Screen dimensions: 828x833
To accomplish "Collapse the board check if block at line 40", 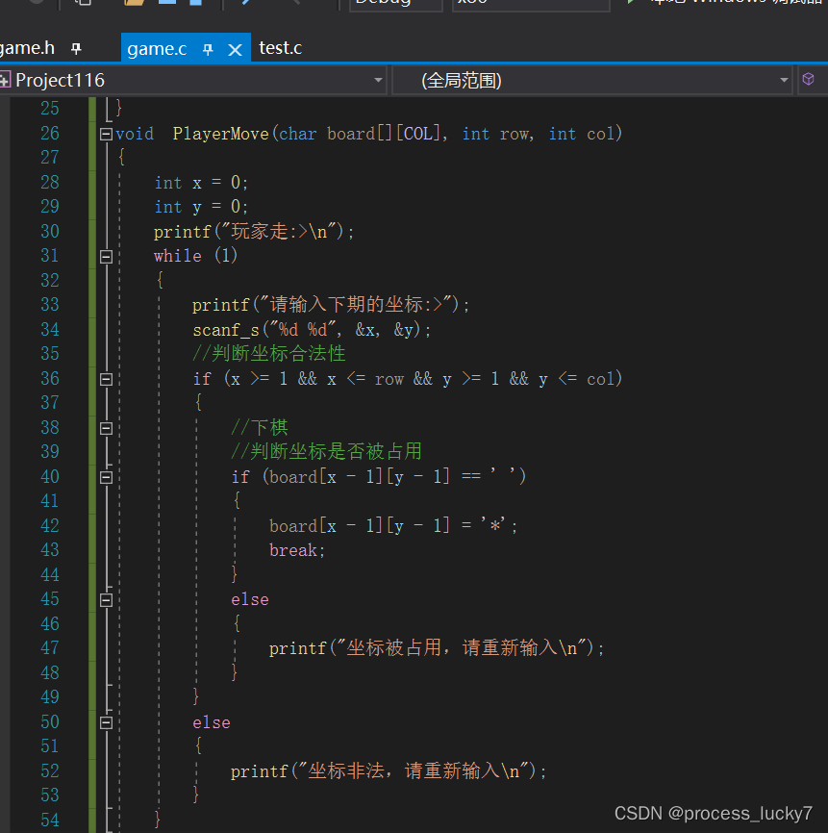I will click(106, 477).
